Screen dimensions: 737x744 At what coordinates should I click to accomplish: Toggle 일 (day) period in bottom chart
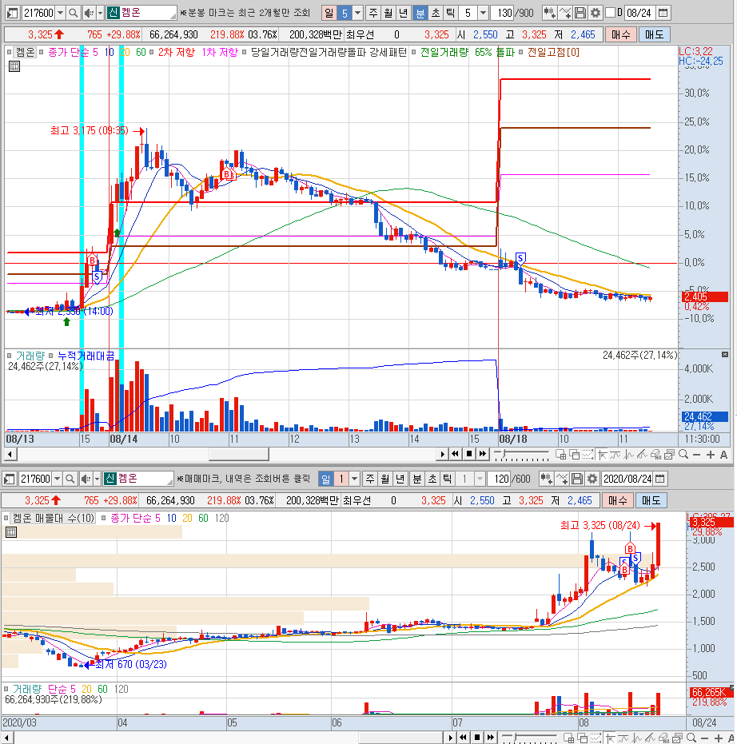click(x=325, y=479)
